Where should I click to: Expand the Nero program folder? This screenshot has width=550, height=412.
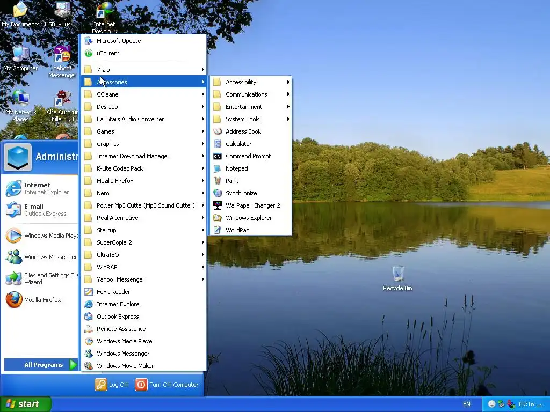tap(143, 193)
